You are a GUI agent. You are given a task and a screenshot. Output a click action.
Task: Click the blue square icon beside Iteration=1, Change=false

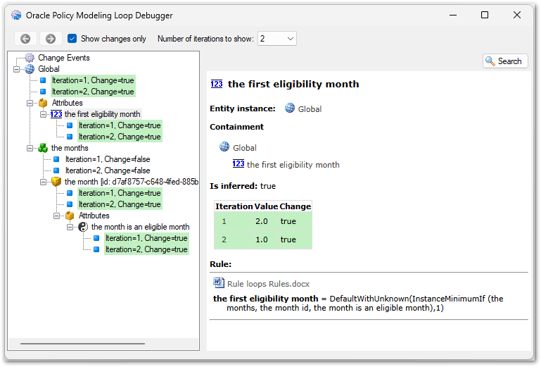click(x=56, y=159)
